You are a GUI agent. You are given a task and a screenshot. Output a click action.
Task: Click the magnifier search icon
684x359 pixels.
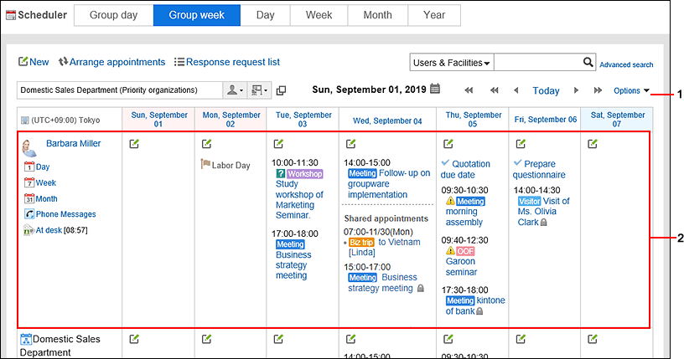[588, 62]
